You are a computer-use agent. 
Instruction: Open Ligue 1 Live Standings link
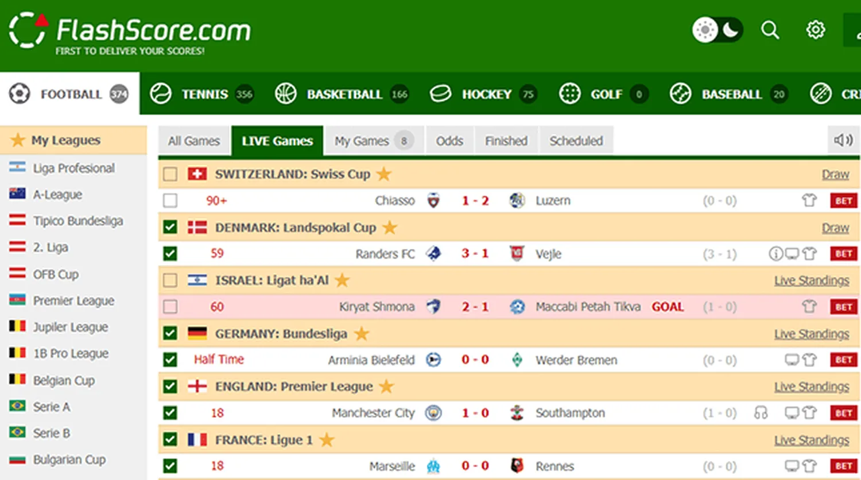[x=812, y=440]
